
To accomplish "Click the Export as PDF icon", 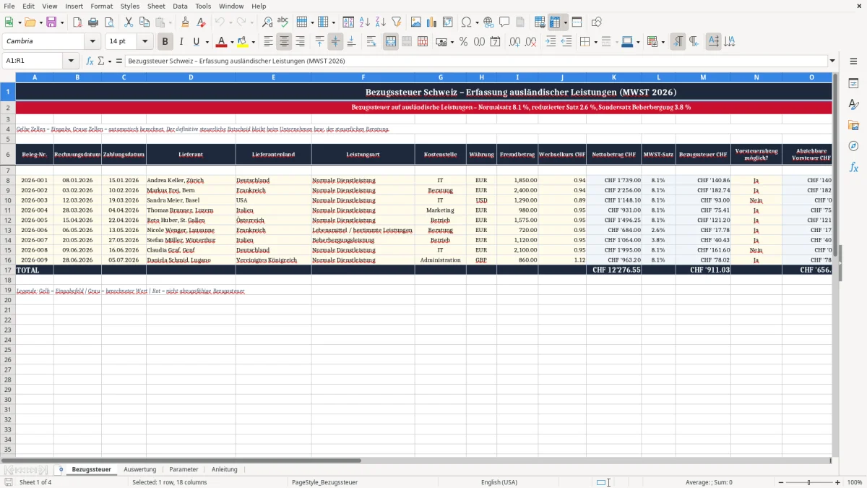I will [x=77, y=22].
